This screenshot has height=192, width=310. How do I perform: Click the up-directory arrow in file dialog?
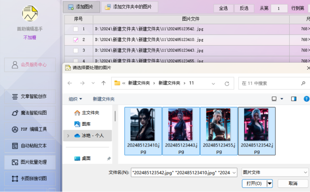point(103,83)
